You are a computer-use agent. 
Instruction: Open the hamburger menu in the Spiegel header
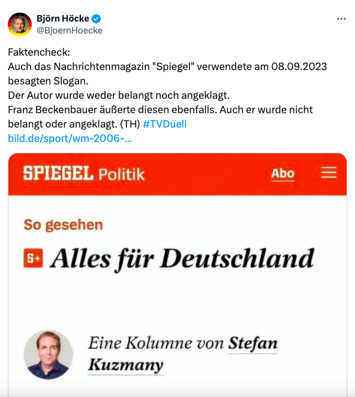coord(329,172)
